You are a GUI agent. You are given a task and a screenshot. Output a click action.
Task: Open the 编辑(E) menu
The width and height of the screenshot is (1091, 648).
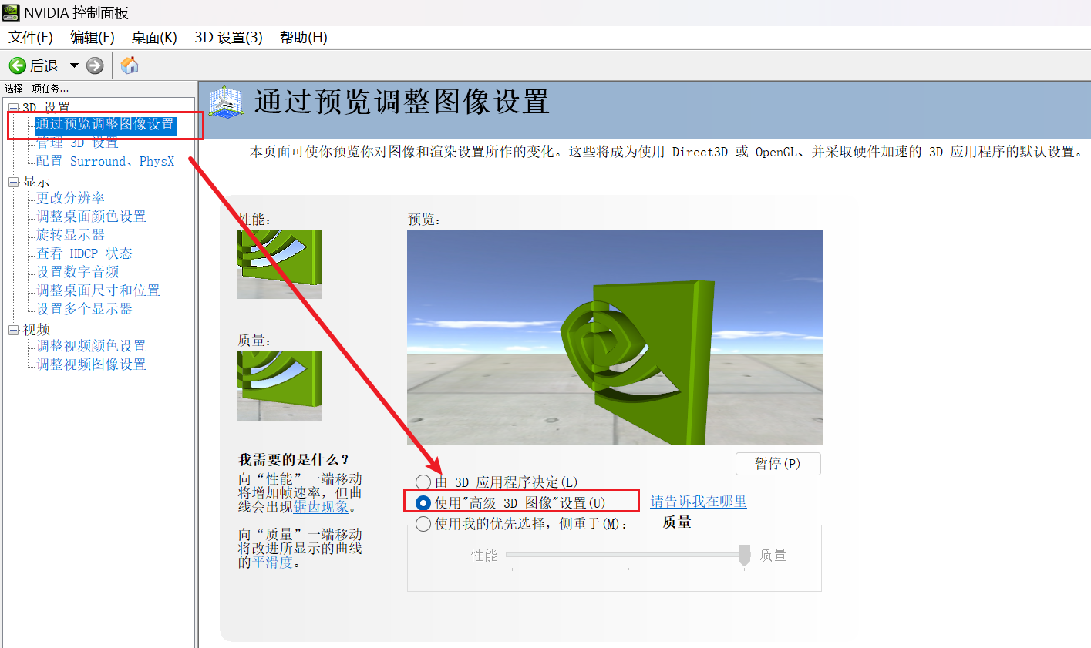[92, 37]
